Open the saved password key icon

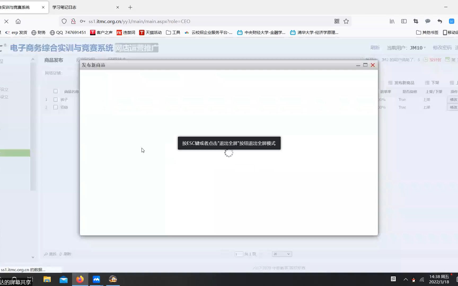point(83,21)
